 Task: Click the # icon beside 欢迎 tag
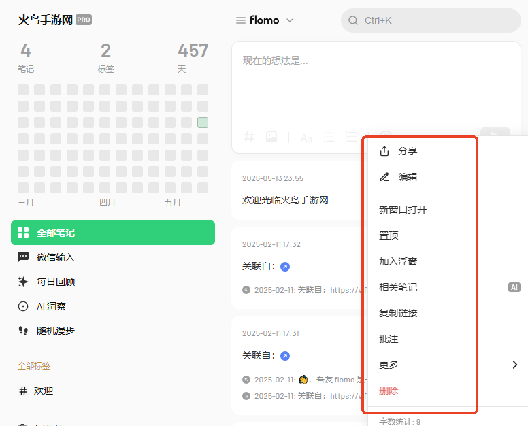[23, 391]
